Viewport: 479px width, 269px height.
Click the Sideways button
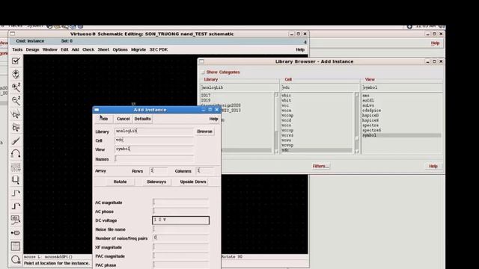[x=156, y=182]
